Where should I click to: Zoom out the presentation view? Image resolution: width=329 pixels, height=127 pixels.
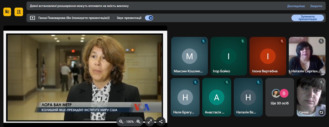coord(121,122)
